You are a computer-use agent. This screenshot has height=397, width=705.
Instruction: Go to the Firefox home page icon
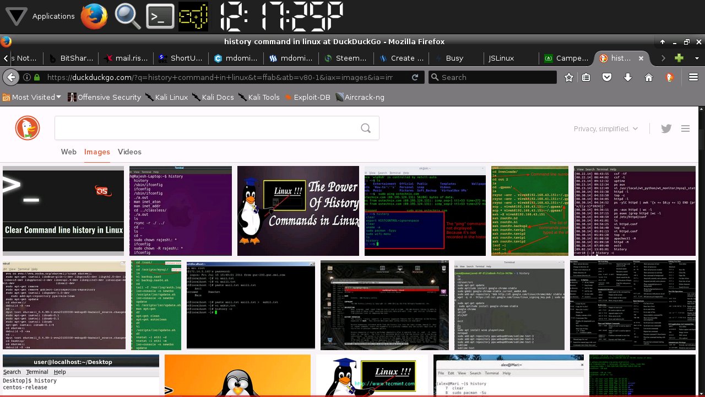[648, 77]
